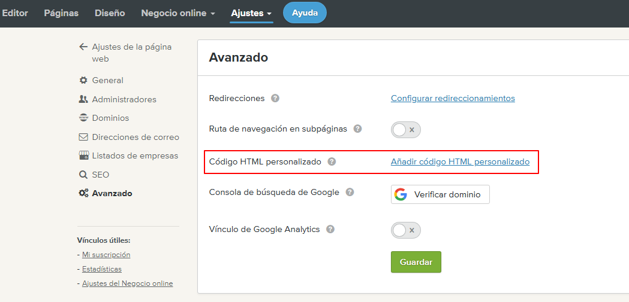Screen dimensions: 629x302
Task: Select Dominios in settings sidebar
Action: click(x=111, y=118)
